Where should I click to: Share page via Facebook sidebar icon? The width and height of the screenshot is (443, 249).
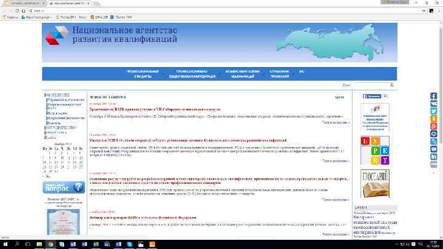pyautogui.click(x=433, y=96)
